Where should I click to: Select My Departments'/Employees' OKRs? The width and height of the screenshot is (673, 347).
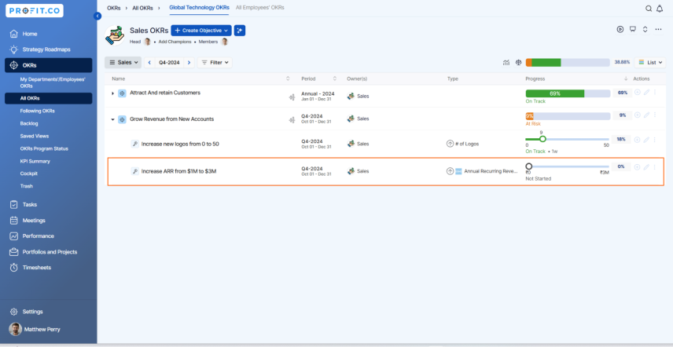(x=53, y=82)
